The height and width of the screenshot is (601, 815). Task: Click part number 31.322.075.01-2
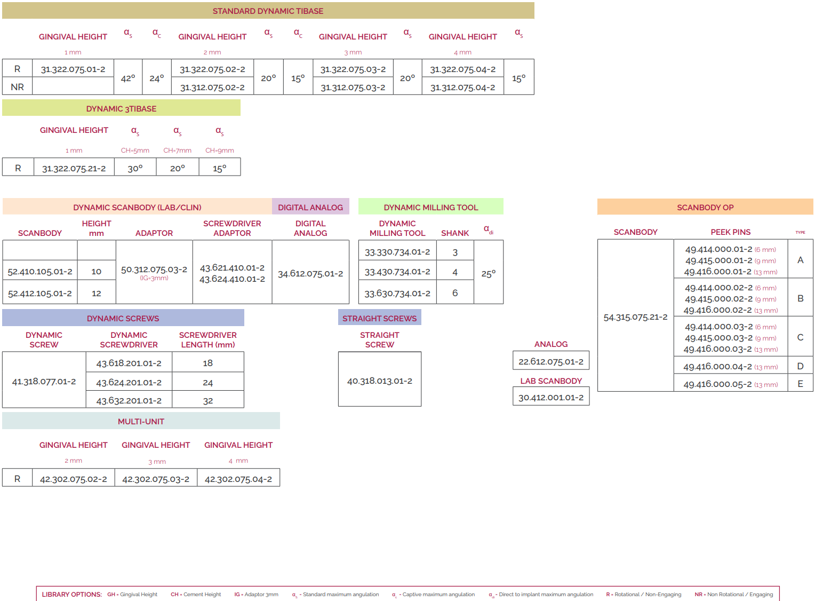click(73, 69)
